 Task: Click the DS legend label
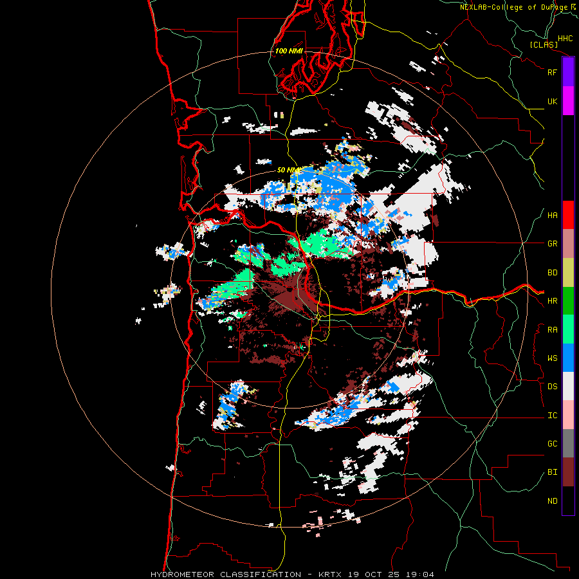[x=553, y=387]
